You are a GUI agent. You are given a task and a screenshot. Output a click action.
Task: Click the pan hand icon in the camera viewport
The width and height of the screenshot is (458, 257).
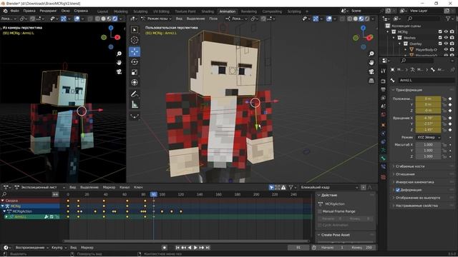(x=119, y=63)
